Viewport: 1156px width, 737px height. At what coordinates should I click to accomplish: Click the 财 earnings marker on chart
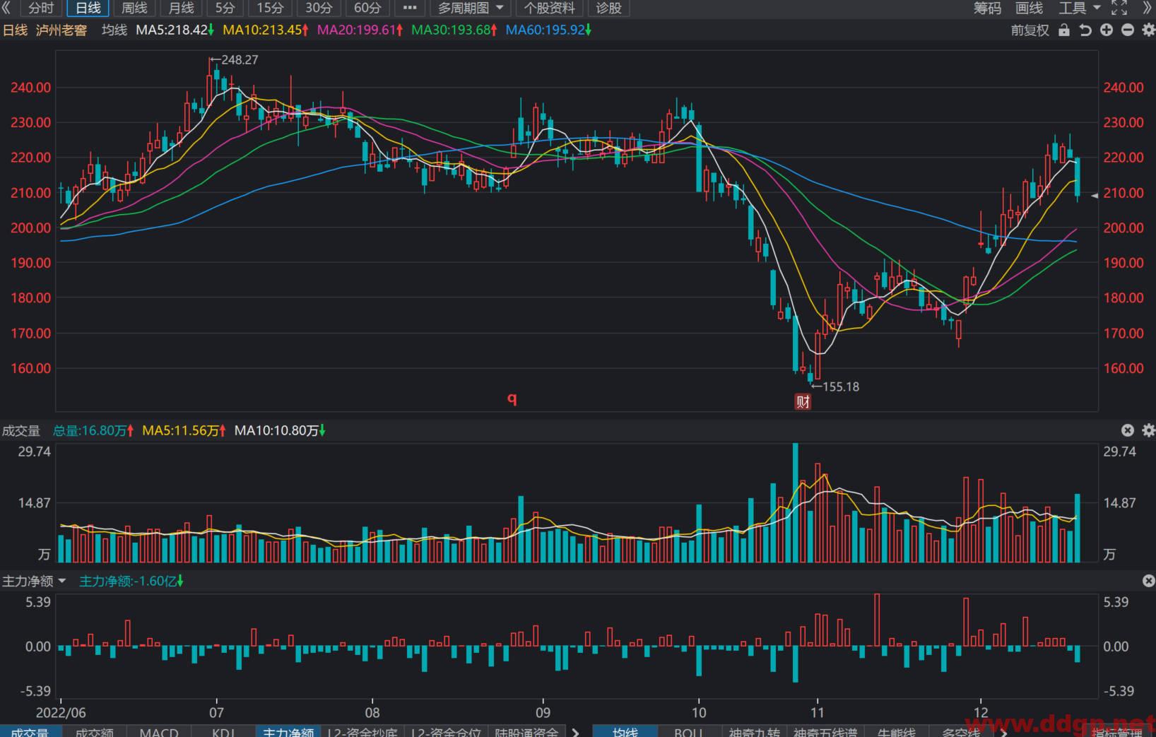tap(803, 402)
